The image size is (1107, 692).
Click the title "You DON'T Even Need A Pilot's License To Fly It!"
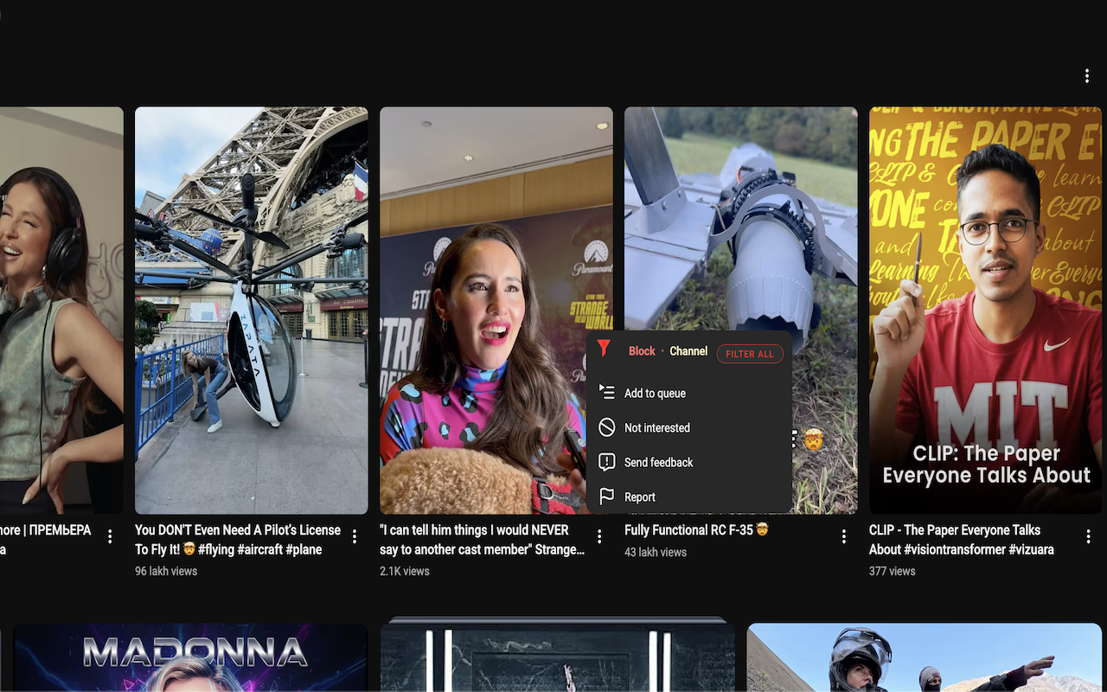pyautogui.click(x=238, y=540)
